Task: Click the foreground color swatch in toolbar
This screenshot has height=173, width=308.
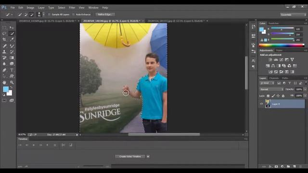Action: pyautogui.click(x=6, y=89)
